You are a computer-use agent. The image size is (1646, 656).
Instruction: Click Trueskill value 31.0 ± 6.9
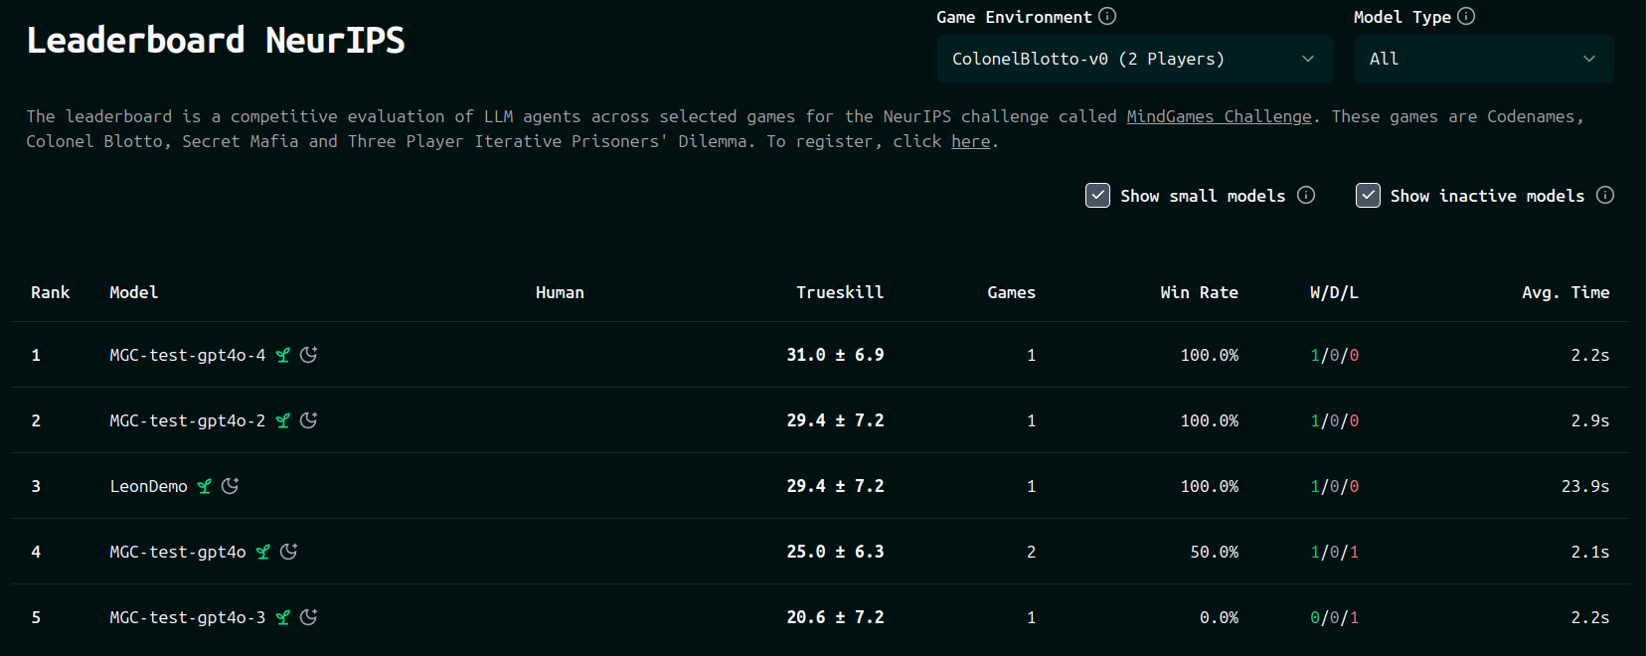[835, 355]
